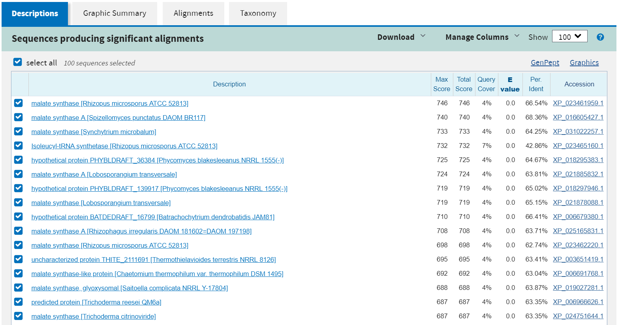Open Isoleucyl-tRNA synthetase description link
Image resolution: width=620 pixels, height=325 pixels.
pos(124,146)
